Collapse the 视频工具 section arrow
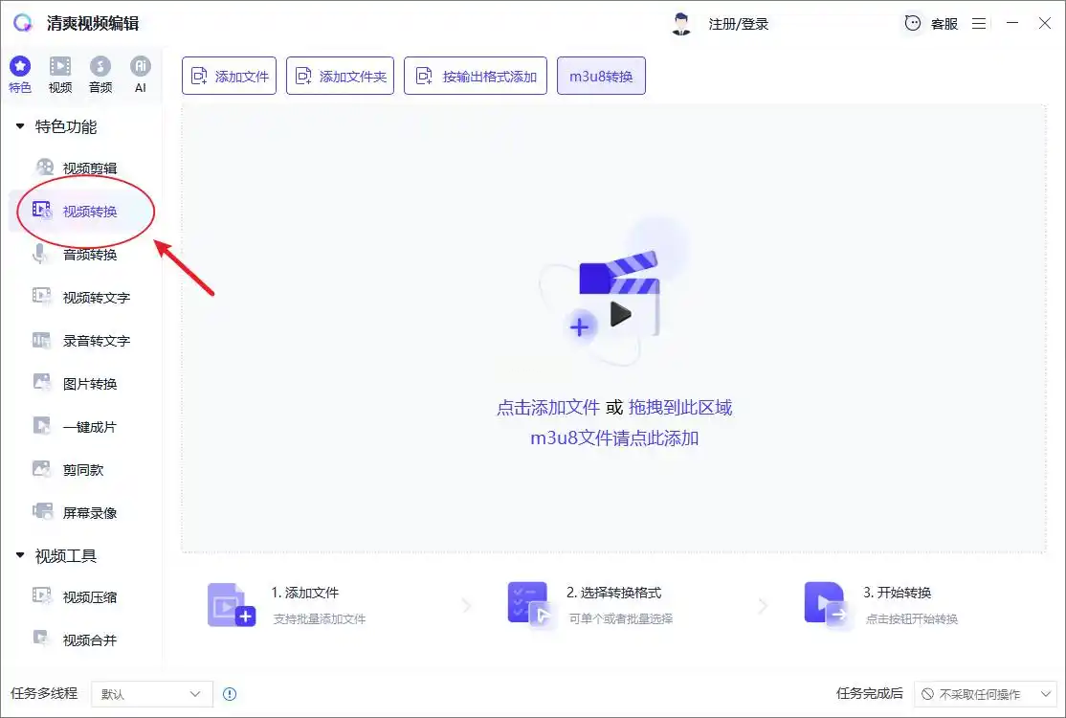 pyautogui.click(x=20, y=555)
